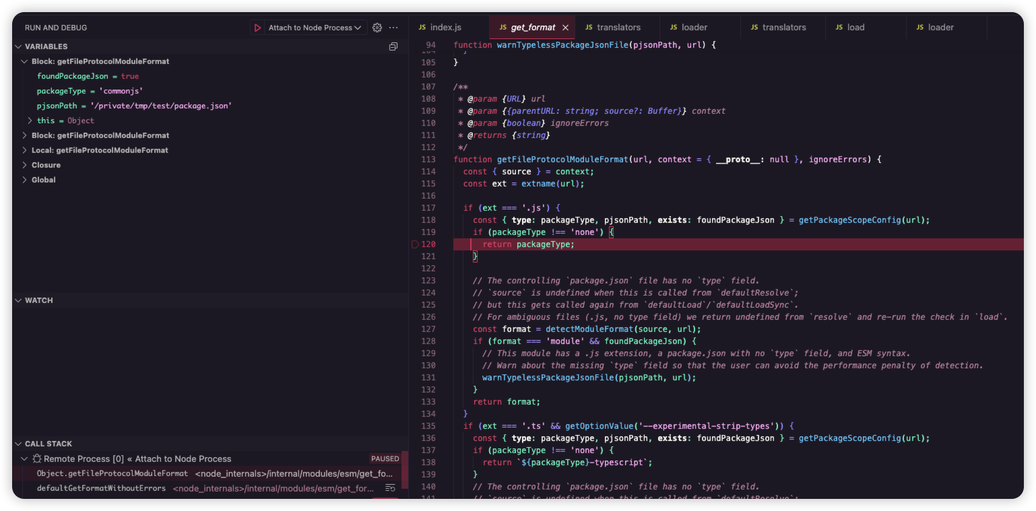Screen dimensions: 1036x511
Task: Collapse the expanded Block: getFileProtocolModuleFormat scope
Action: 25,61
